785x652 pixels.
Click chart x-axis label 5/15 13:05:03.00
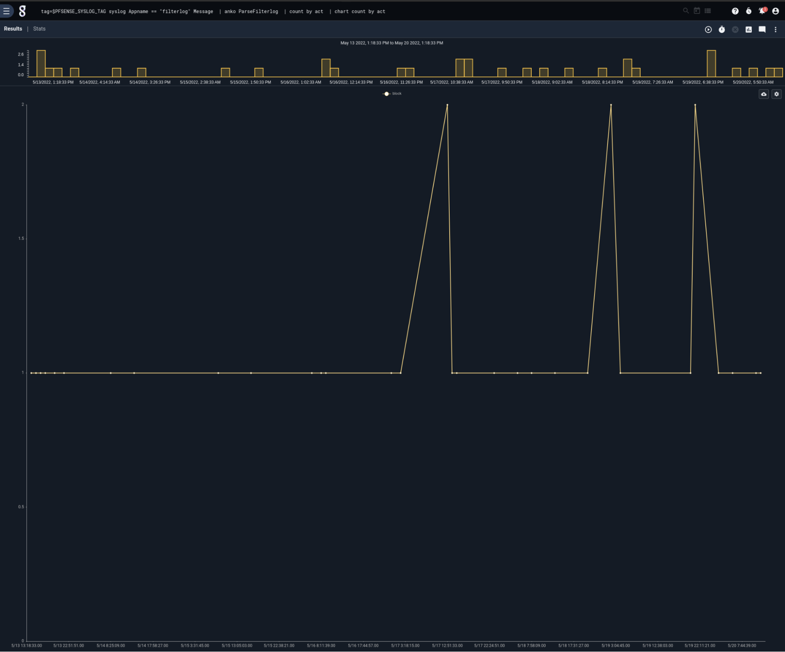tap(237, 646)
